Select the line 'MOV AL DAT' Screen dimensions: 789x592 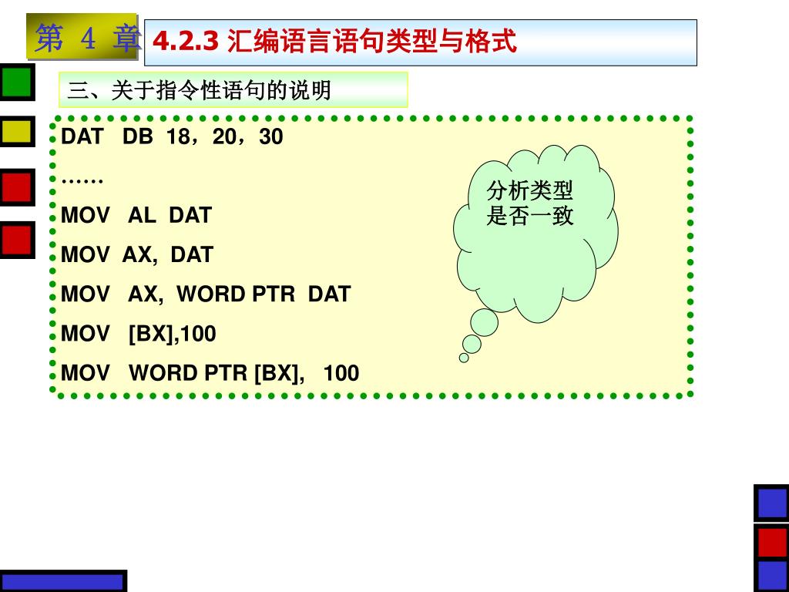136,216
